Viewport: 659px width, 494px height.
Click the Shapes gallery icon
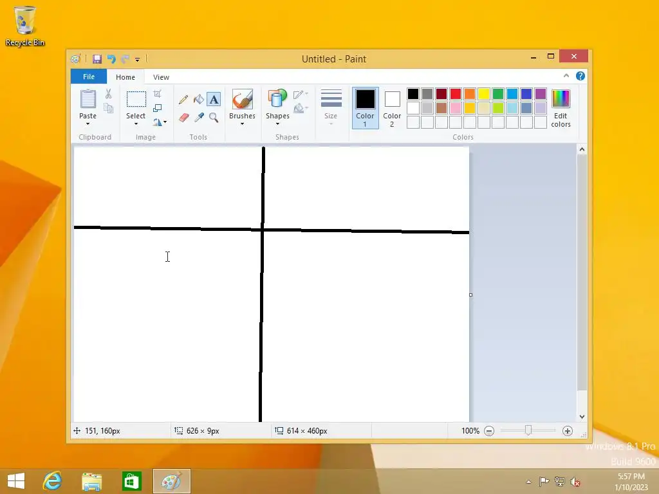pos(277,98)
